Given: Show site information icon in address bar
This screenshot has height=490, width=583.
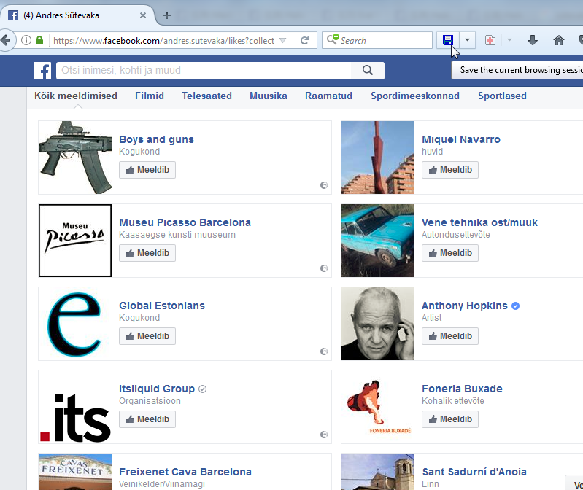Looking at the screenshot, I should point(26,40).
